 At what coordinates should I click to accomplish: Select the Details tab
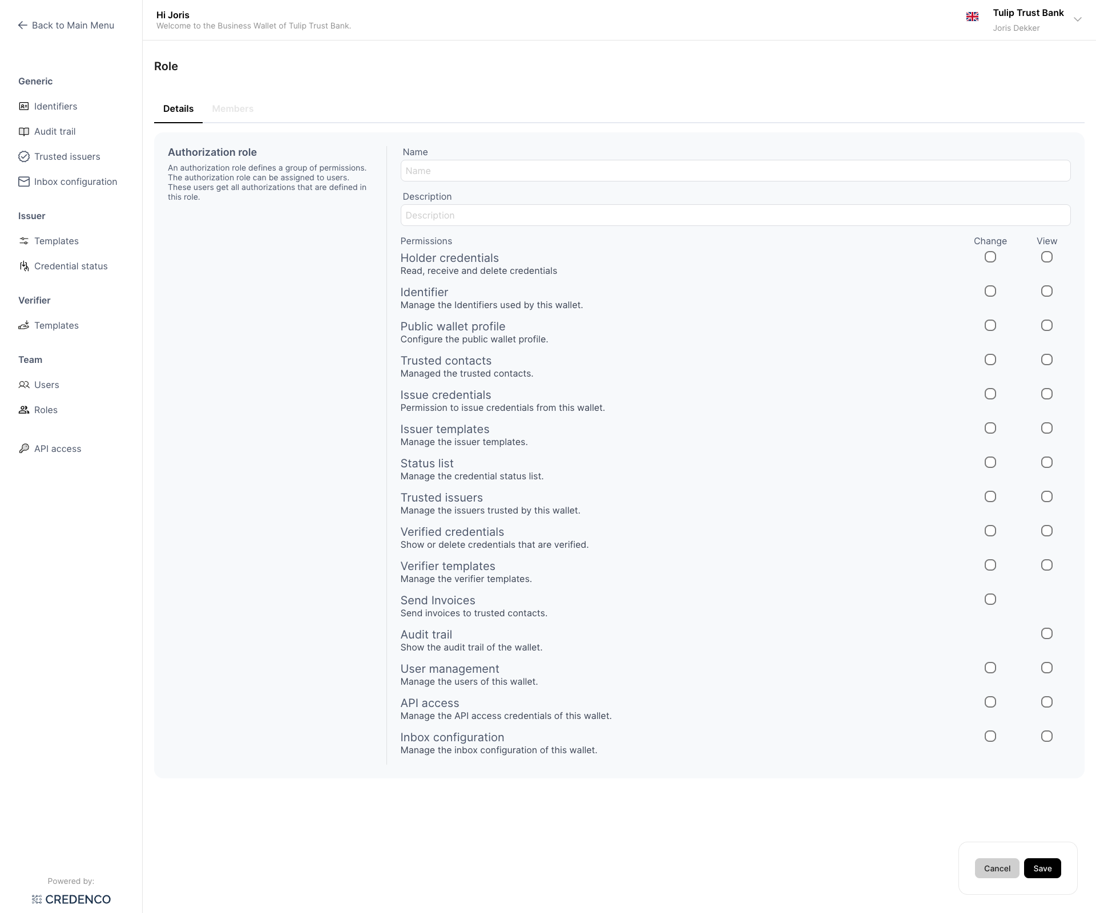(178, 108)
